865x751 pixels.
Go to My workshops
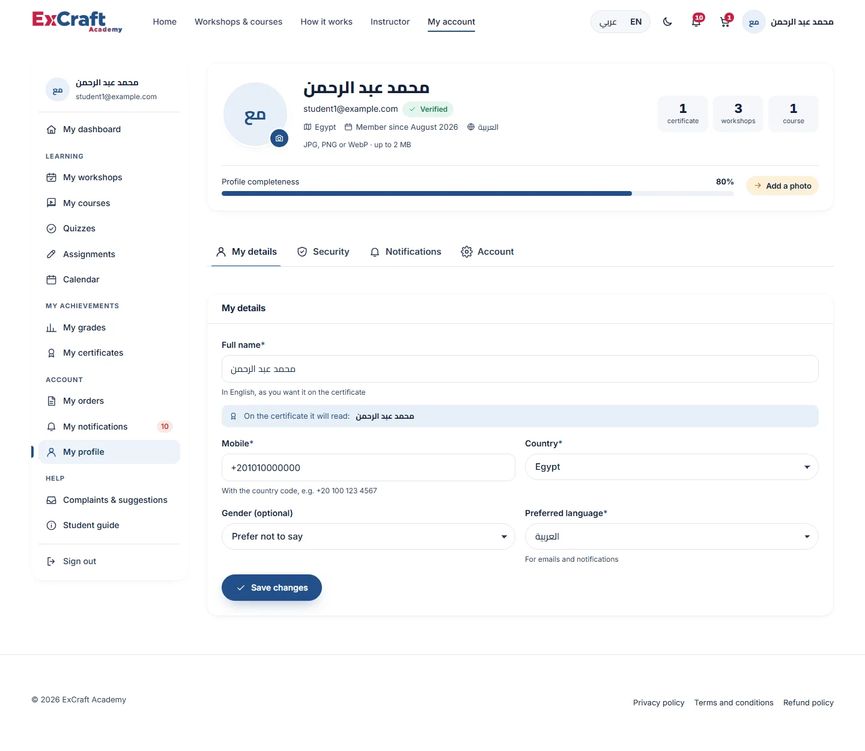(x=109, y=177)
